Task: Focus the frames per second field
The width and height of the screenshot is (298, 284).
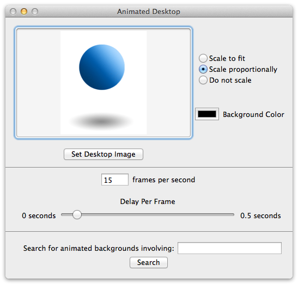Action: pos(115,180)
